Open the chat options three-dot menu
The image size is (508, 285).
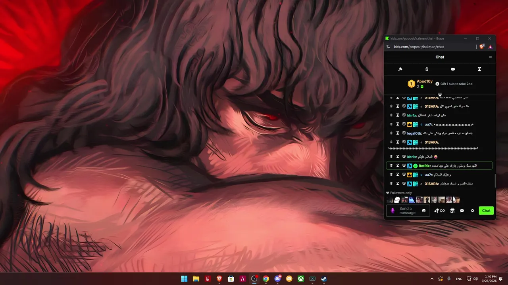point(491,57)
